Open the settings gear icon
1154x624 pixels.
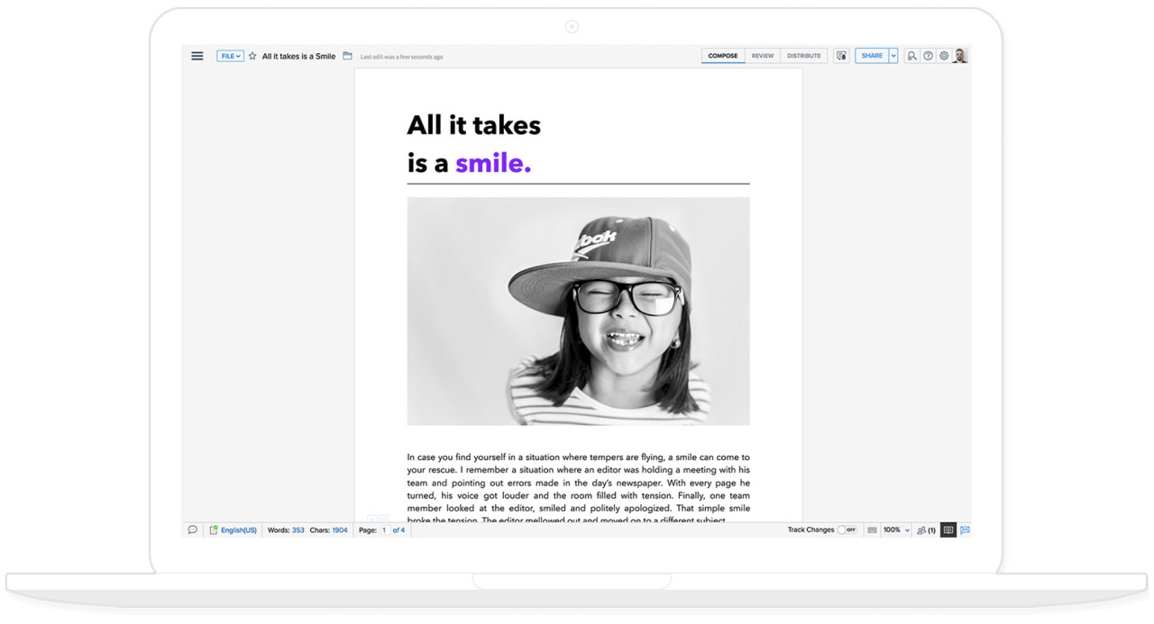click(x=944, y=56)
